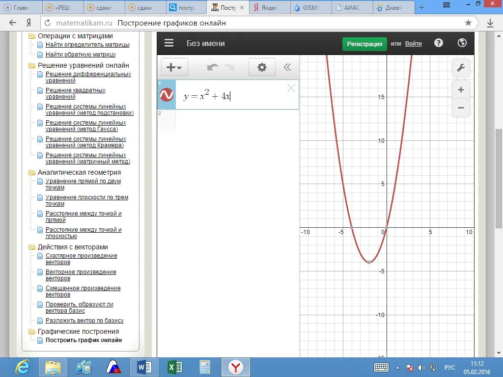
Task: Click the Действия с векторами folder
Action: coord(73,247)
